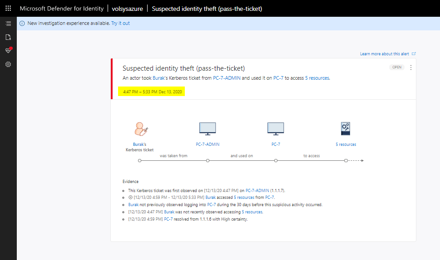The height and width of the screenshot is (260, 440).
Task: Open the settings gear in sidebar
Action: [8, 64]
